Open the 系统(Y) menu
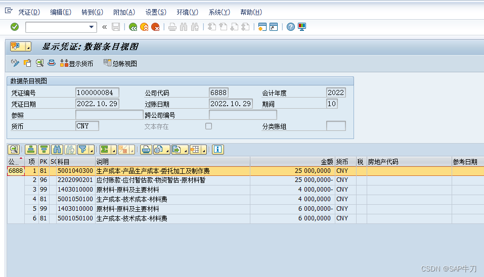 pyautogui.click(x=219, y=12)
